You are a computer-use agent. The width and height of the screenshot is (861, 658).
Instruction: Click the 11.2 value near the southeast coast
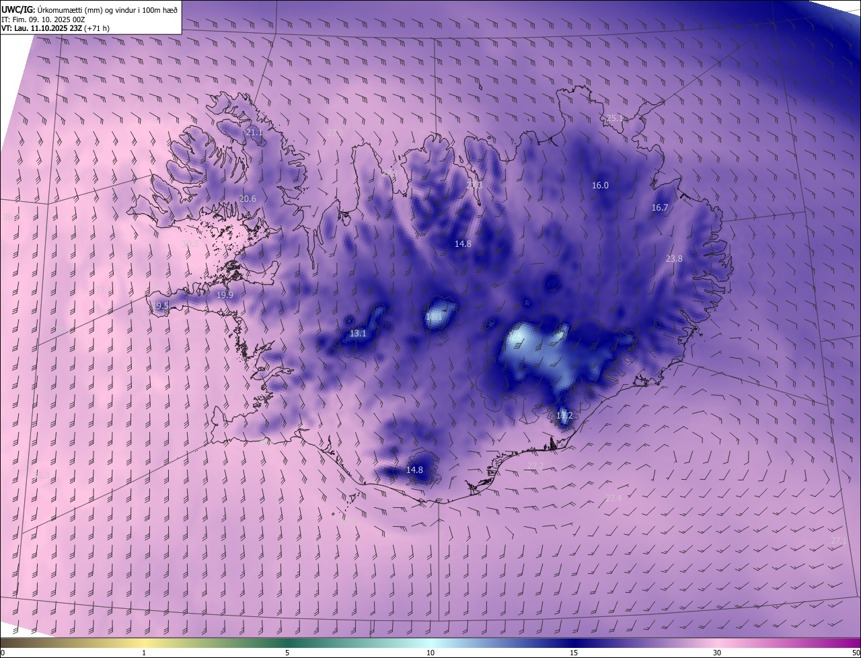pos(564,416)
